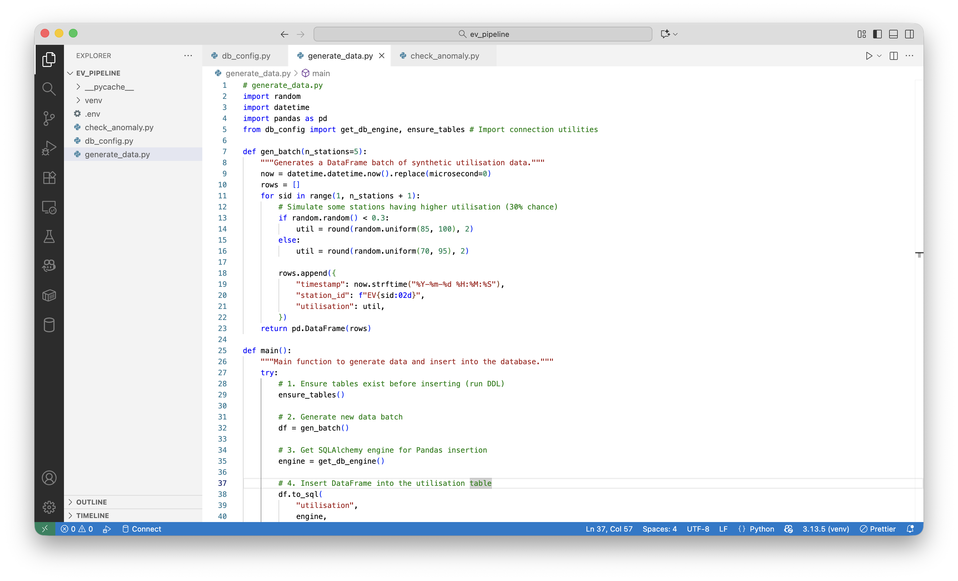Image resolution: width=958 pixels, height=581 pixels.
Task: Click the Connect database status button
Action: tap(141, 528)
